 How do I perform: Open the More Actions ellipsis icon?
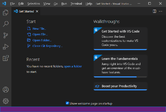pyautogui.click(x=161, y=11)
